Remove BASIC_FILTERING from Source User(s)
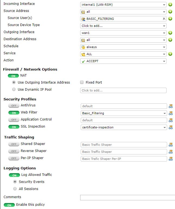The image size is (175, 209). point(164,19)
